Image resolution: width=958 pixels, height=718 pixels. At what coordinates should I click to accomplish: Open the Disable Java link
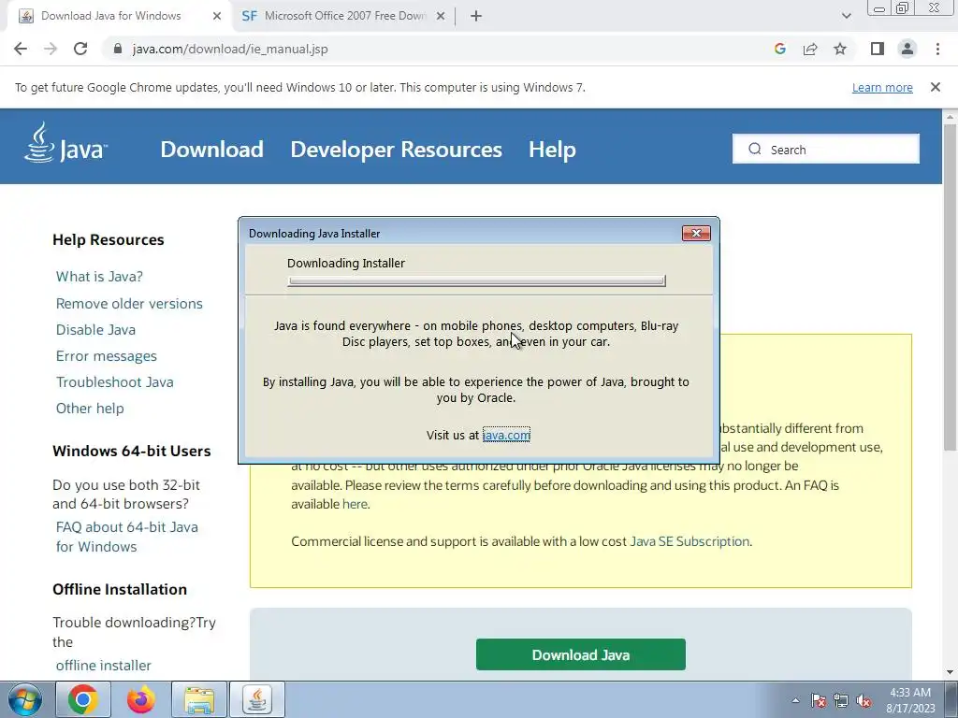pos(95,330)
